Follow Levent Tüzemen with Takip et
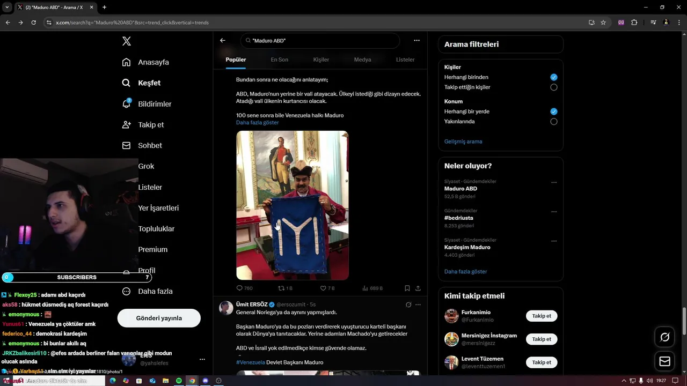Viewport: 687px width, 386px height. [x=542, y=362]
